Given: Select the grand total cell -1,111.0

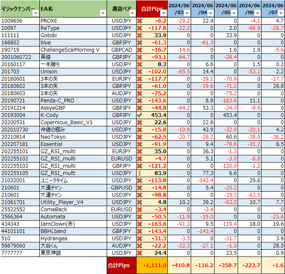Looking at the screenshot, I should 152,265.
